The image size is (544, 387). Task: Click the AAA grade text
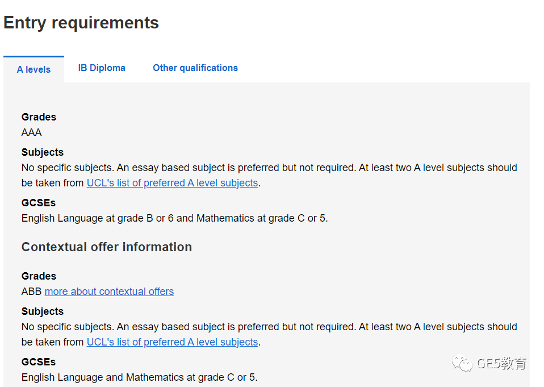32,132
